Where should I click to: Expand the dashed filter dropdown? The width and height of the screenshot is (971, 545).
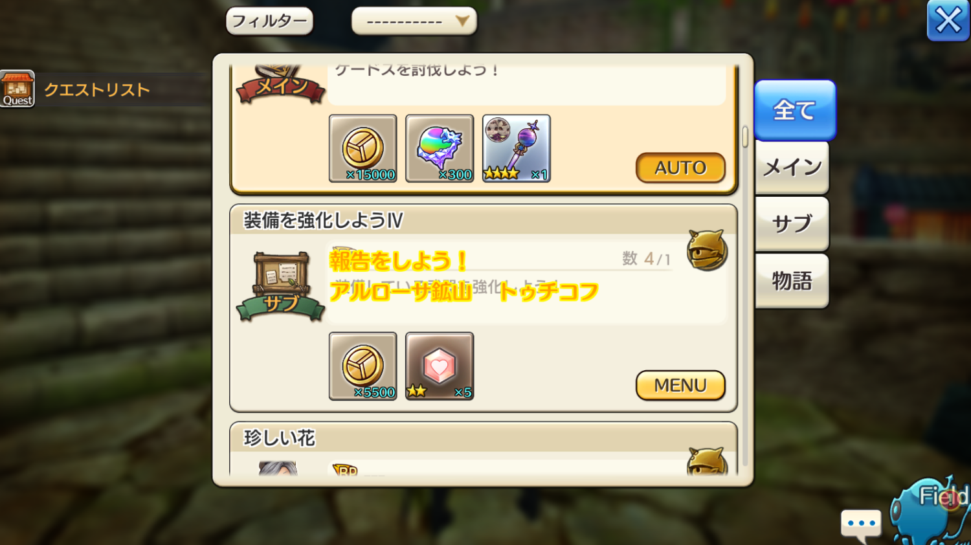[414, 21]
